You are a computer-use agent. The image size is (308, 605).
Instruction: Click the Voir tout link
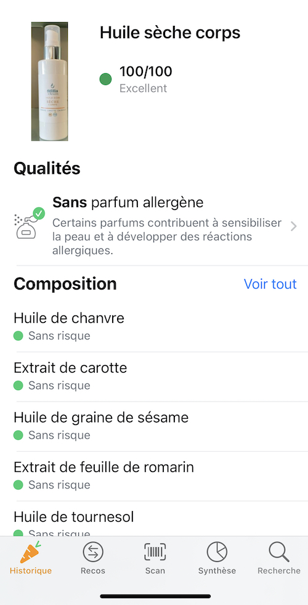coord(270,284)
